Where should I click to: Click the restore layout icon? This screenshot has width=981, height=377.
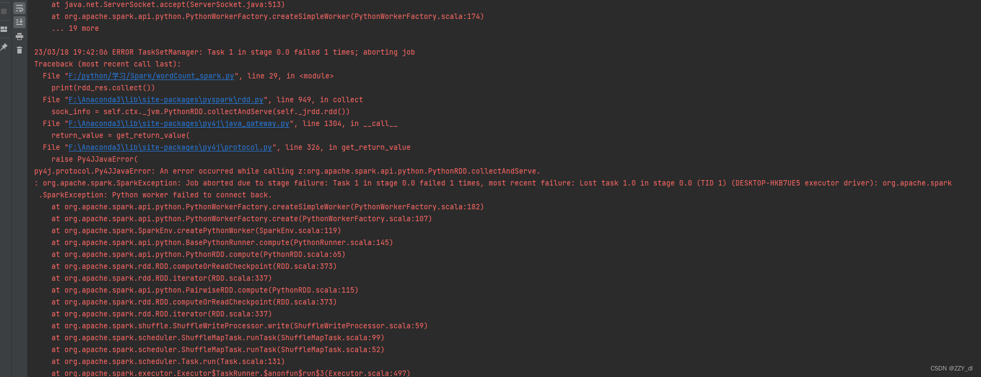tap(4, 29)
